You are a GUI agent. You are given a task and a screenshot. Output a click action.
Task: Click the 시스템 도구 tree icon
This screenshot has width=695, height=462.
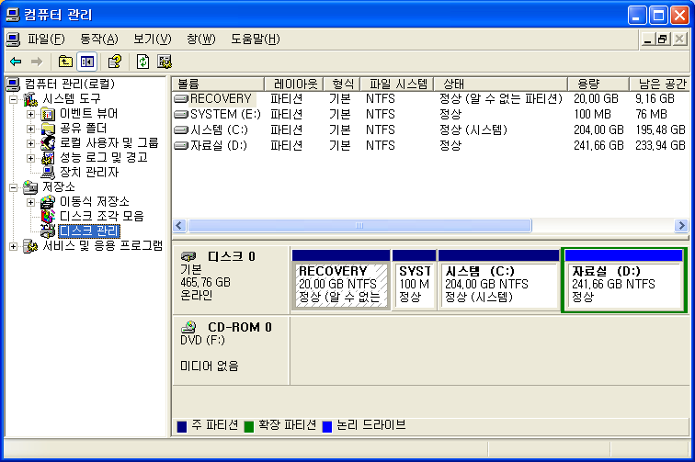(x=30, y=99)
